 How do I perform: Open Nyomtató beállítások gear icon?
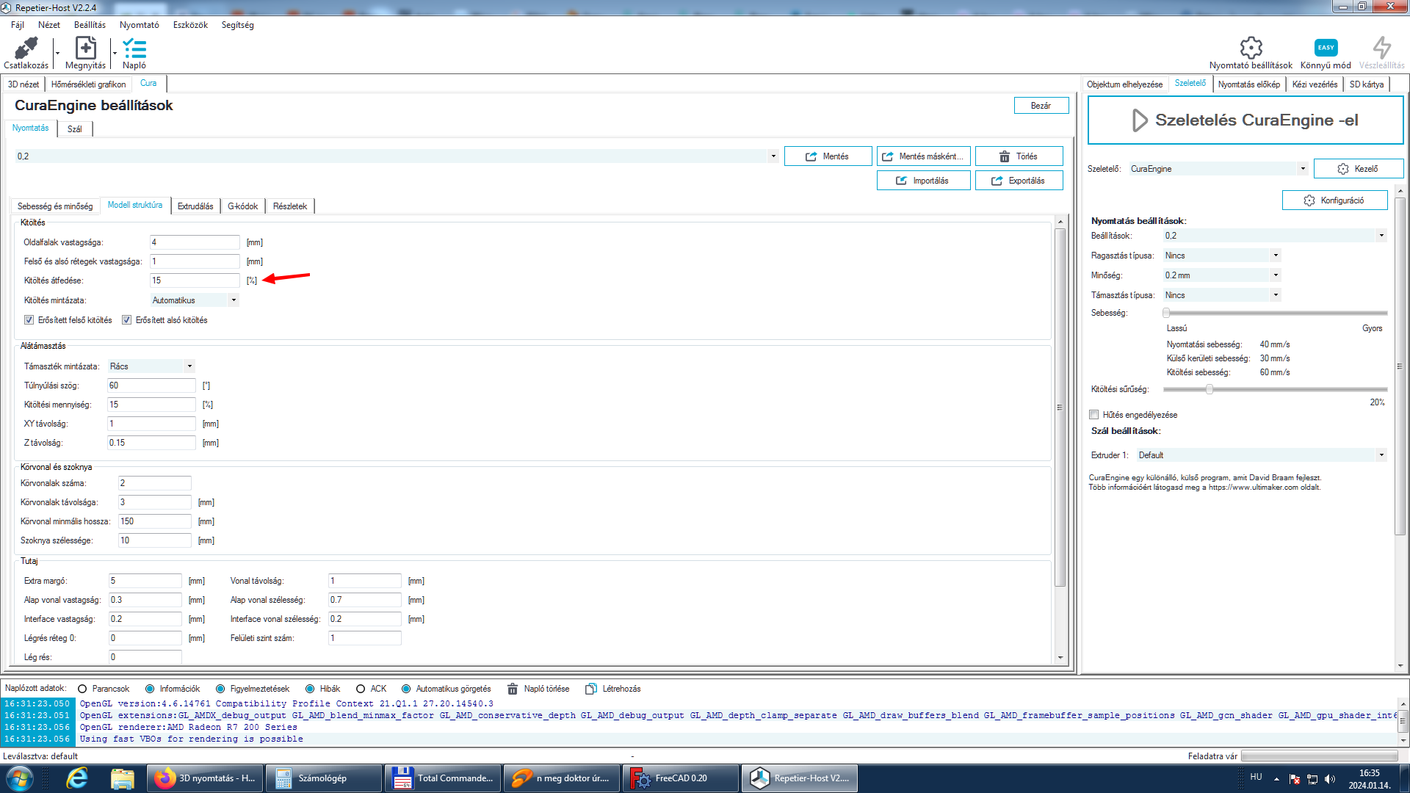click(x=1251, y=48)
